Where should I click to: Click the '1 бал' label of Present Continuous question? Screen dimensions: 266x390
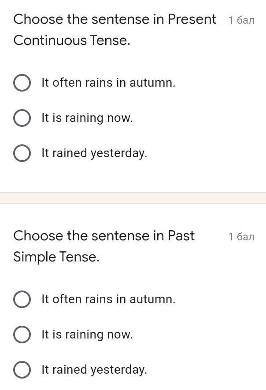point(241,20)
